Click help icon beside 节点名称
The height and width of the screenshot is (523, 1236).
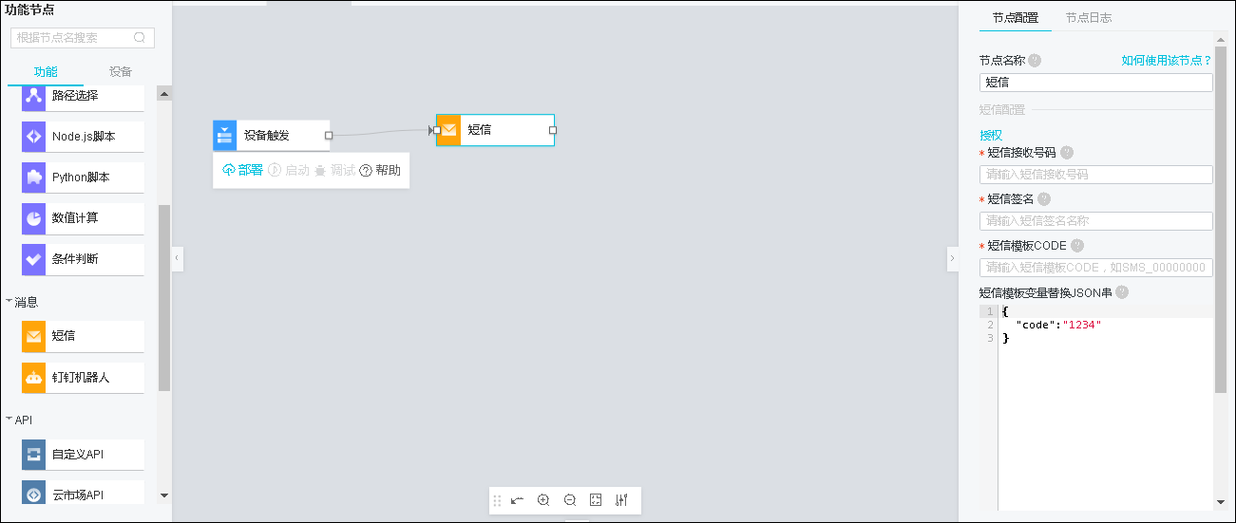click(x=1035, y=60)
